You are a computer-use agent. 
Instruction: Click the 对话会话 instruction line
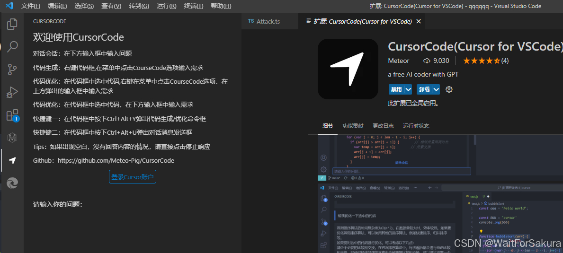[x=82, y=54]
